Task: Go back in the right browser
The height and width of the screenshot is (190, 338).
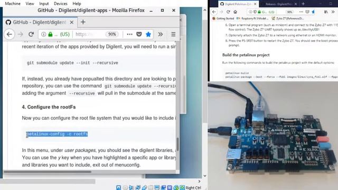Action: click(x=214, y=12)
